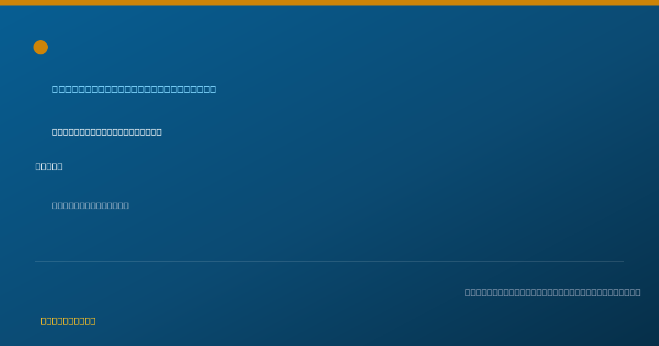659x346 pixels.
Task: Open the yellow footer link text
Action: click(x=68, y=321)
